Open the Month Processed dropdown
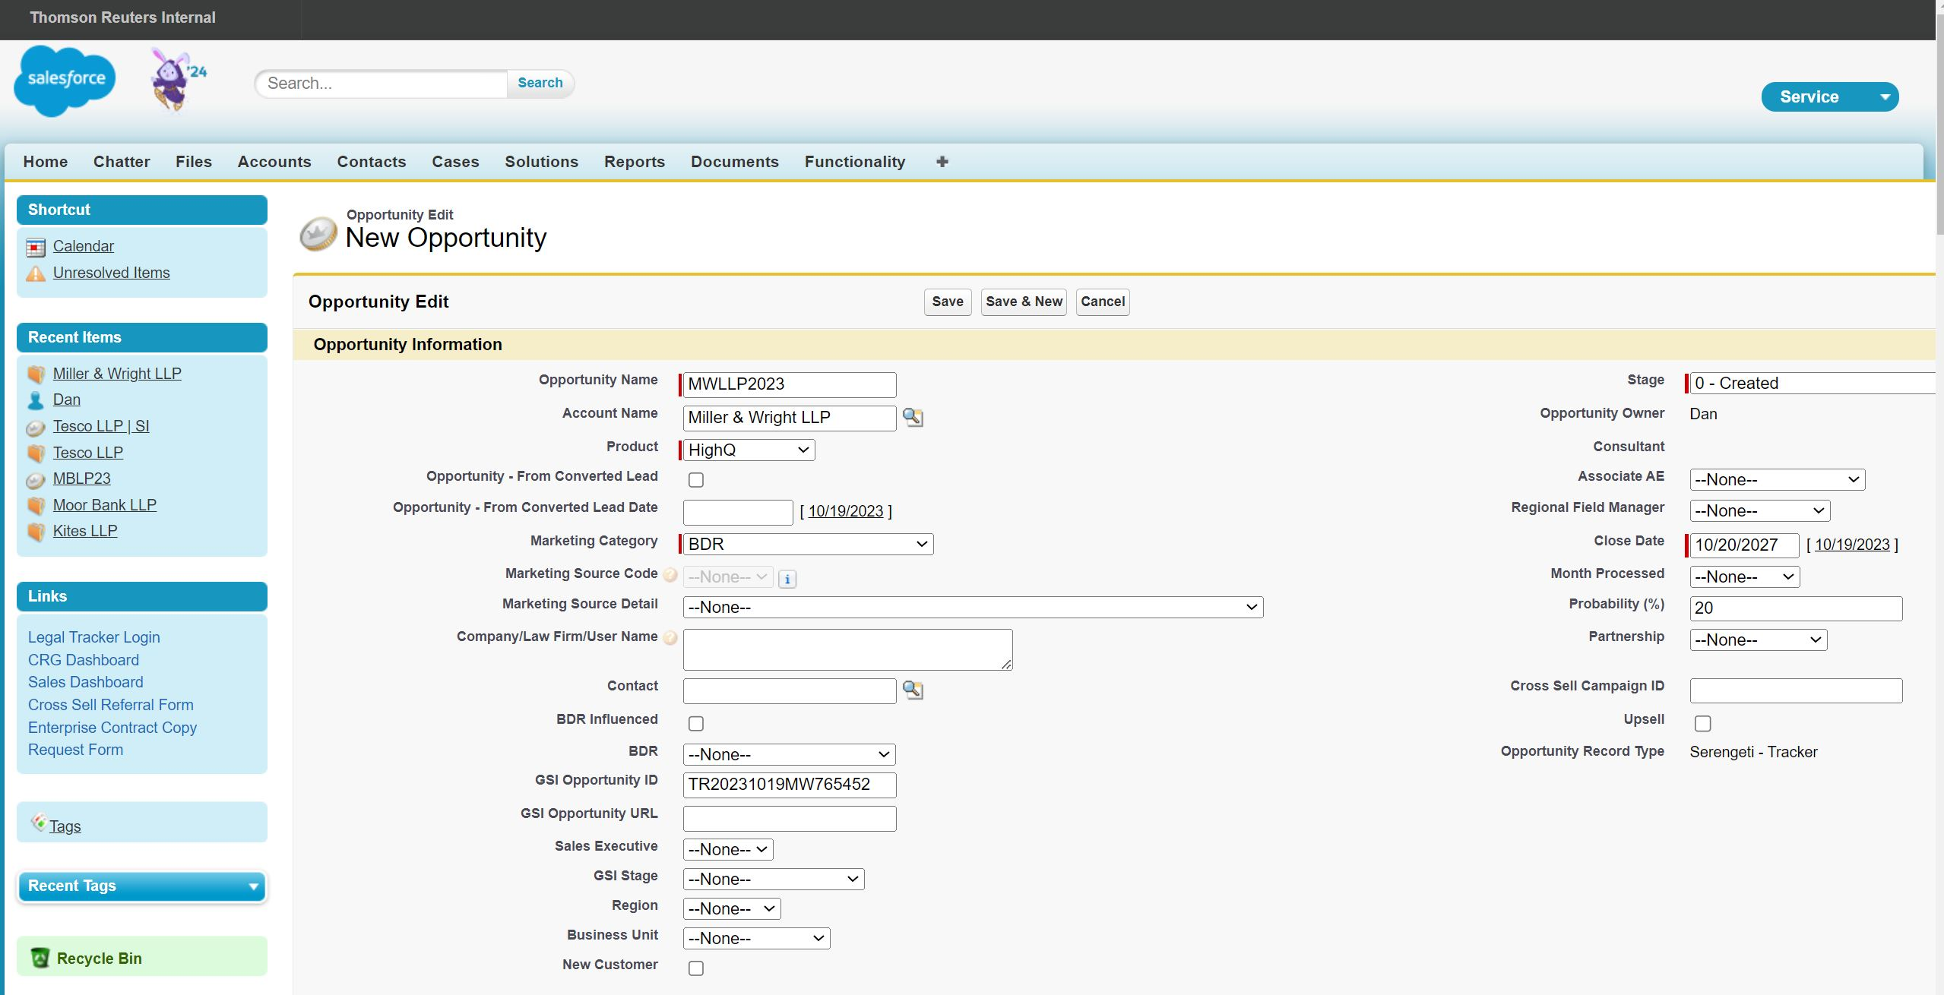1944x995 pixels. [1745, 577]
